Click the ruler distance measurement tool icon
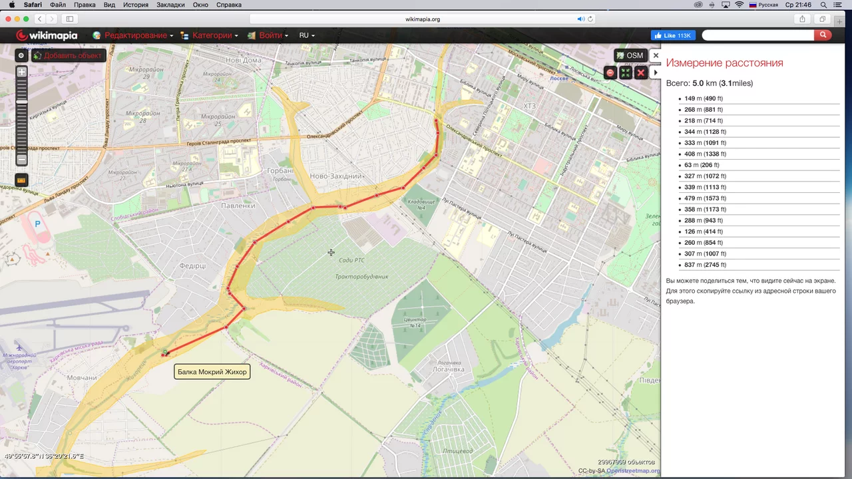Viewport: 852px width, 479px height. point(21,180)
